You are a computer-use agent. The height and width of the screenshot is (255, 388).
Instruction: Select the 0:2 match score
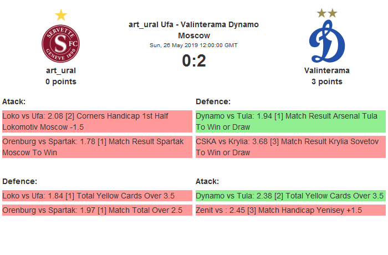click(x=193, y=61)
